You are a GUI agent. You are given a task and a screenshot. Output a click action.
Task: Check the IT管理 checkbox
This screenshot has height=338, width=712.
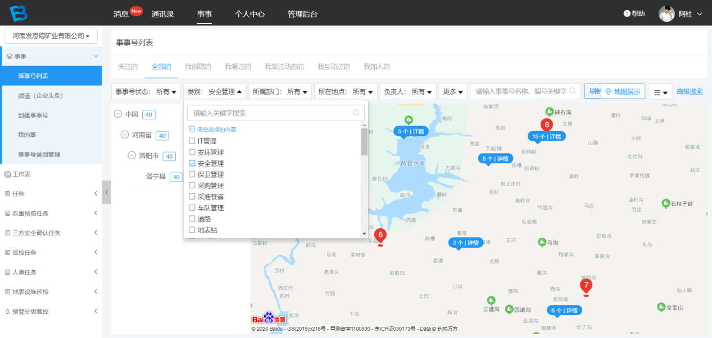192,141
